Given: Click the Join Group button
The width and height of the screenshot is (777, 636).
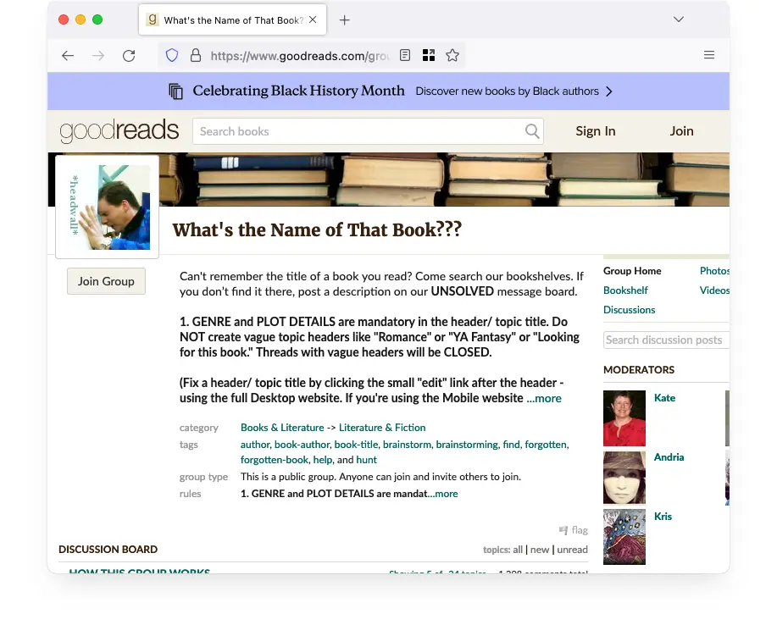Looking at the screenshot, I should tap(106, 281).
